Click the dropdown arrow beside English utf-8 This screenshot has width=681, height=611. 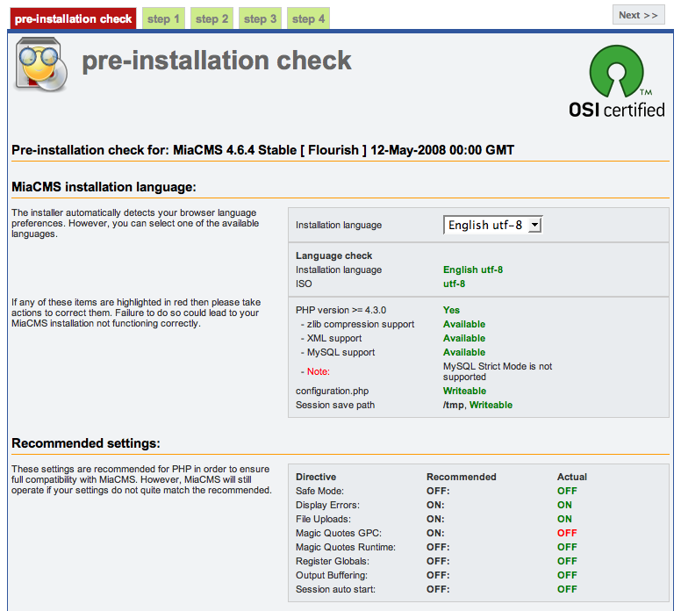534,225
